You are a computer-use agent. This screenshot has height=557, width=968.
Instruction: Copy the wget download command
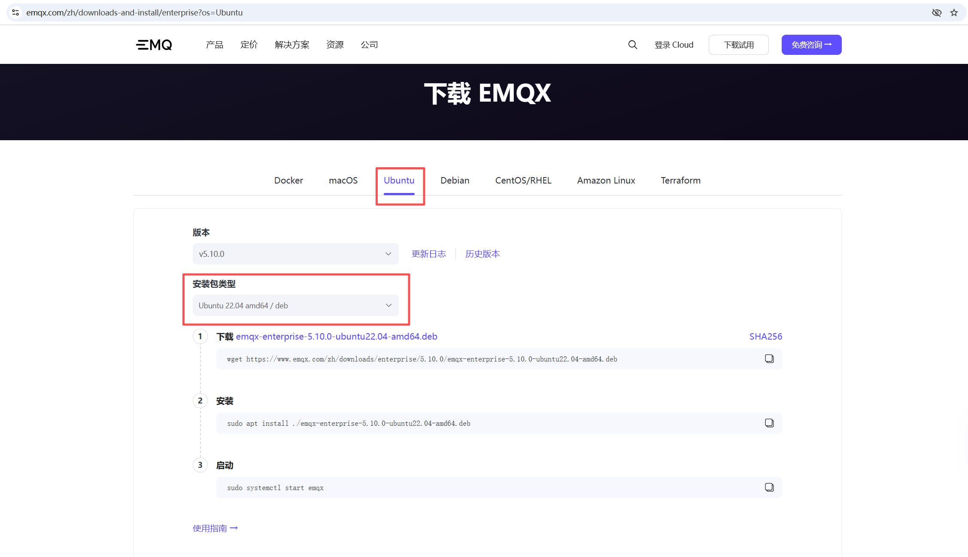coord(769,359)
